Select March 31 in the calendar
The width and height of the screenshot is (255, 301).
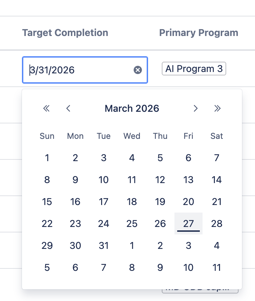click(x=104, y=245)
